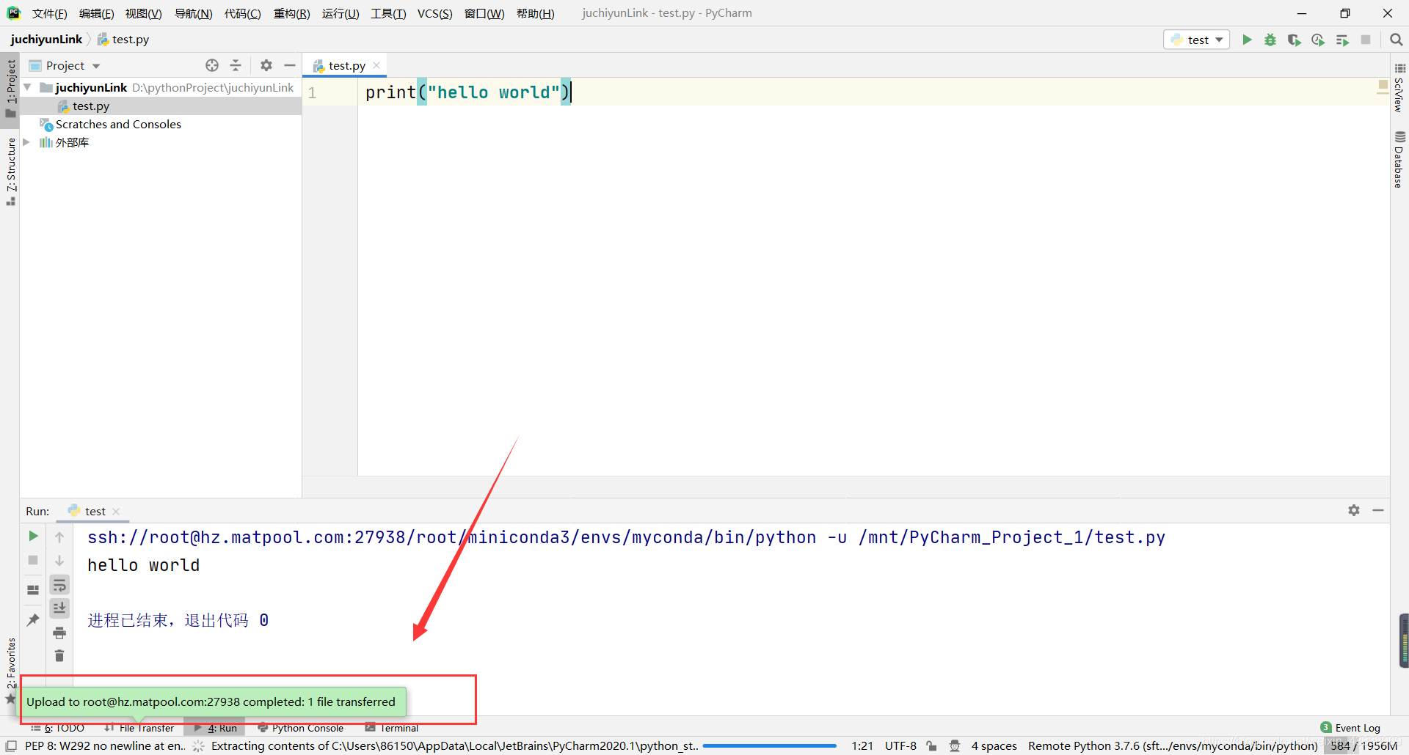This screenshot has height=755, width=1409.
Task: Open the Database side panel
Action: [x=1399, y=159]
